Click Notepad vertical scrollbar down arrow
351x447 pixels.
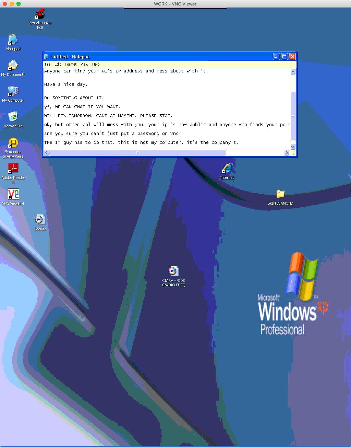pos(293,147)
